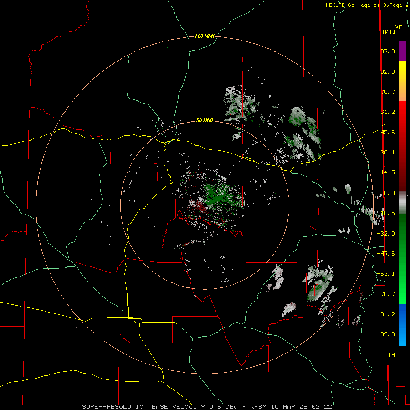Click the TH label beside color bar
The width and height of the screenshot is (410, 410).
pyautogui.click(x=391, y=355)
